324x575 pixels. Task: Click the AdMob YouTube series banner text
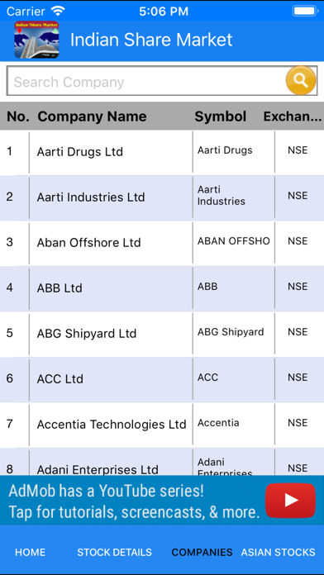pos(134,501)
